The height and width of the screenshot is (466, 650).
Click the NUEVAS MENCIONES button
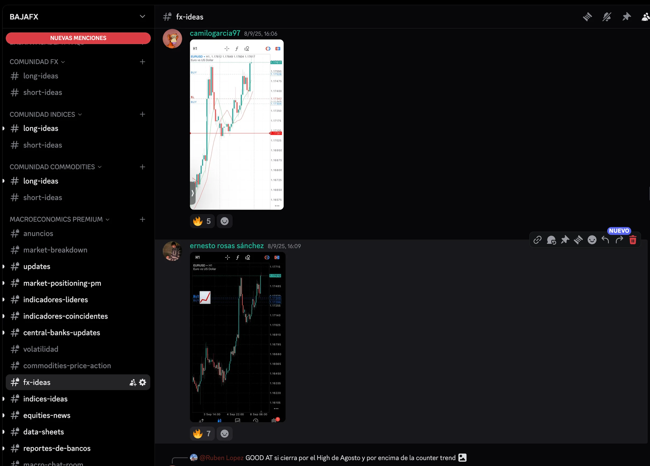pyautogui.click(x=78, y=38)
